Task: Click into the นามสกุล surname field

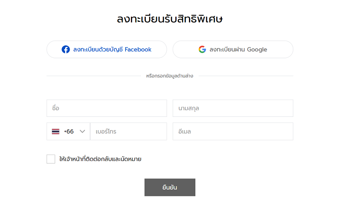Action: [233, 108]
